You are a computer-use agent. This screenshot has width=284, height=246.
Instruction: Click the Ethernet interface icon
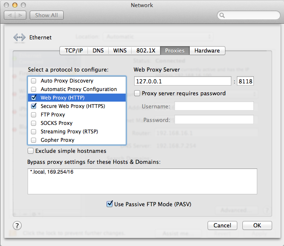point(20,37)
